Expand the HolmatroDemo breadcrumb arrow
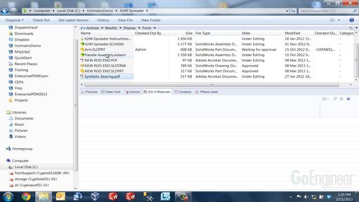 (x=116, y=11)
